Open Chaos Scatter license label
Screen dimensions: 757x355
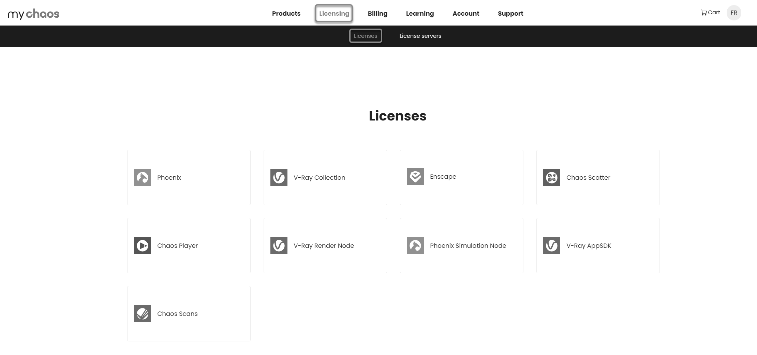pos(588,178)
